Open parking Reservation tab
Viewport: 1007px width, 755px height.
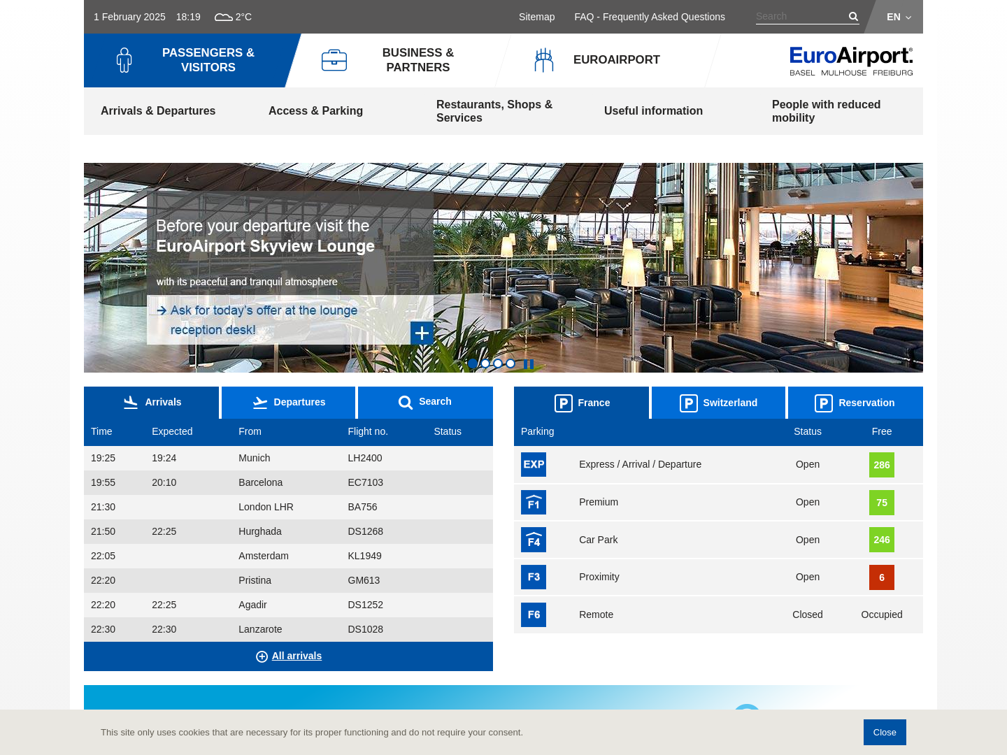click(x=855, y=403)
